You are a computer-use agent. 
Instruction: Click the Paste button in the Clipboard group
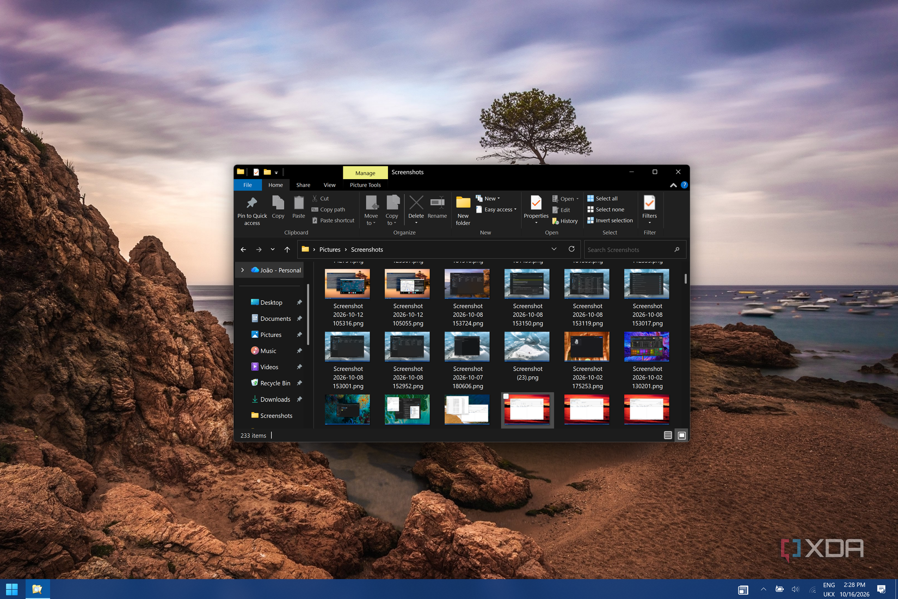(299, 207)
